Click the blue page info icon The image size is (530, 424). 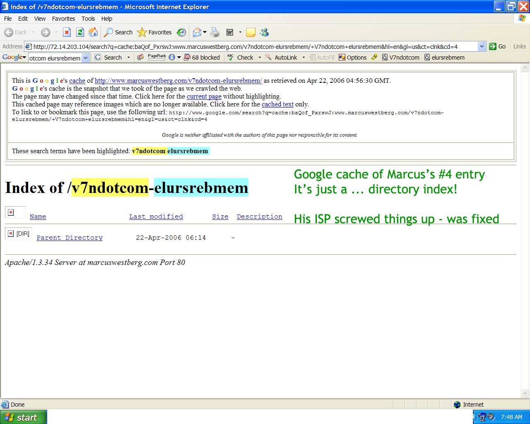(x=172, y=58)
